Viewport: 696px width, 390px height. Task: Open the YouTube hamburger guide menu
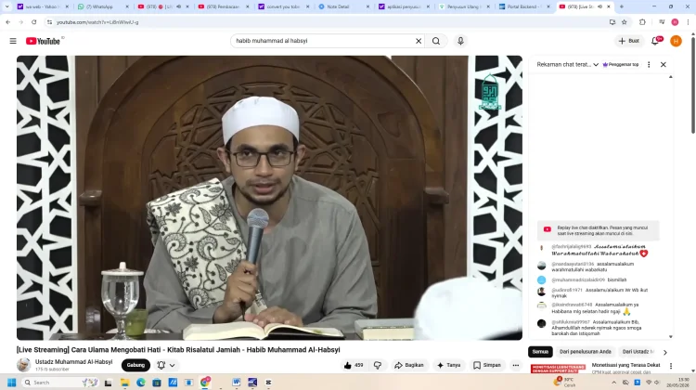click(x=13, y=41)
